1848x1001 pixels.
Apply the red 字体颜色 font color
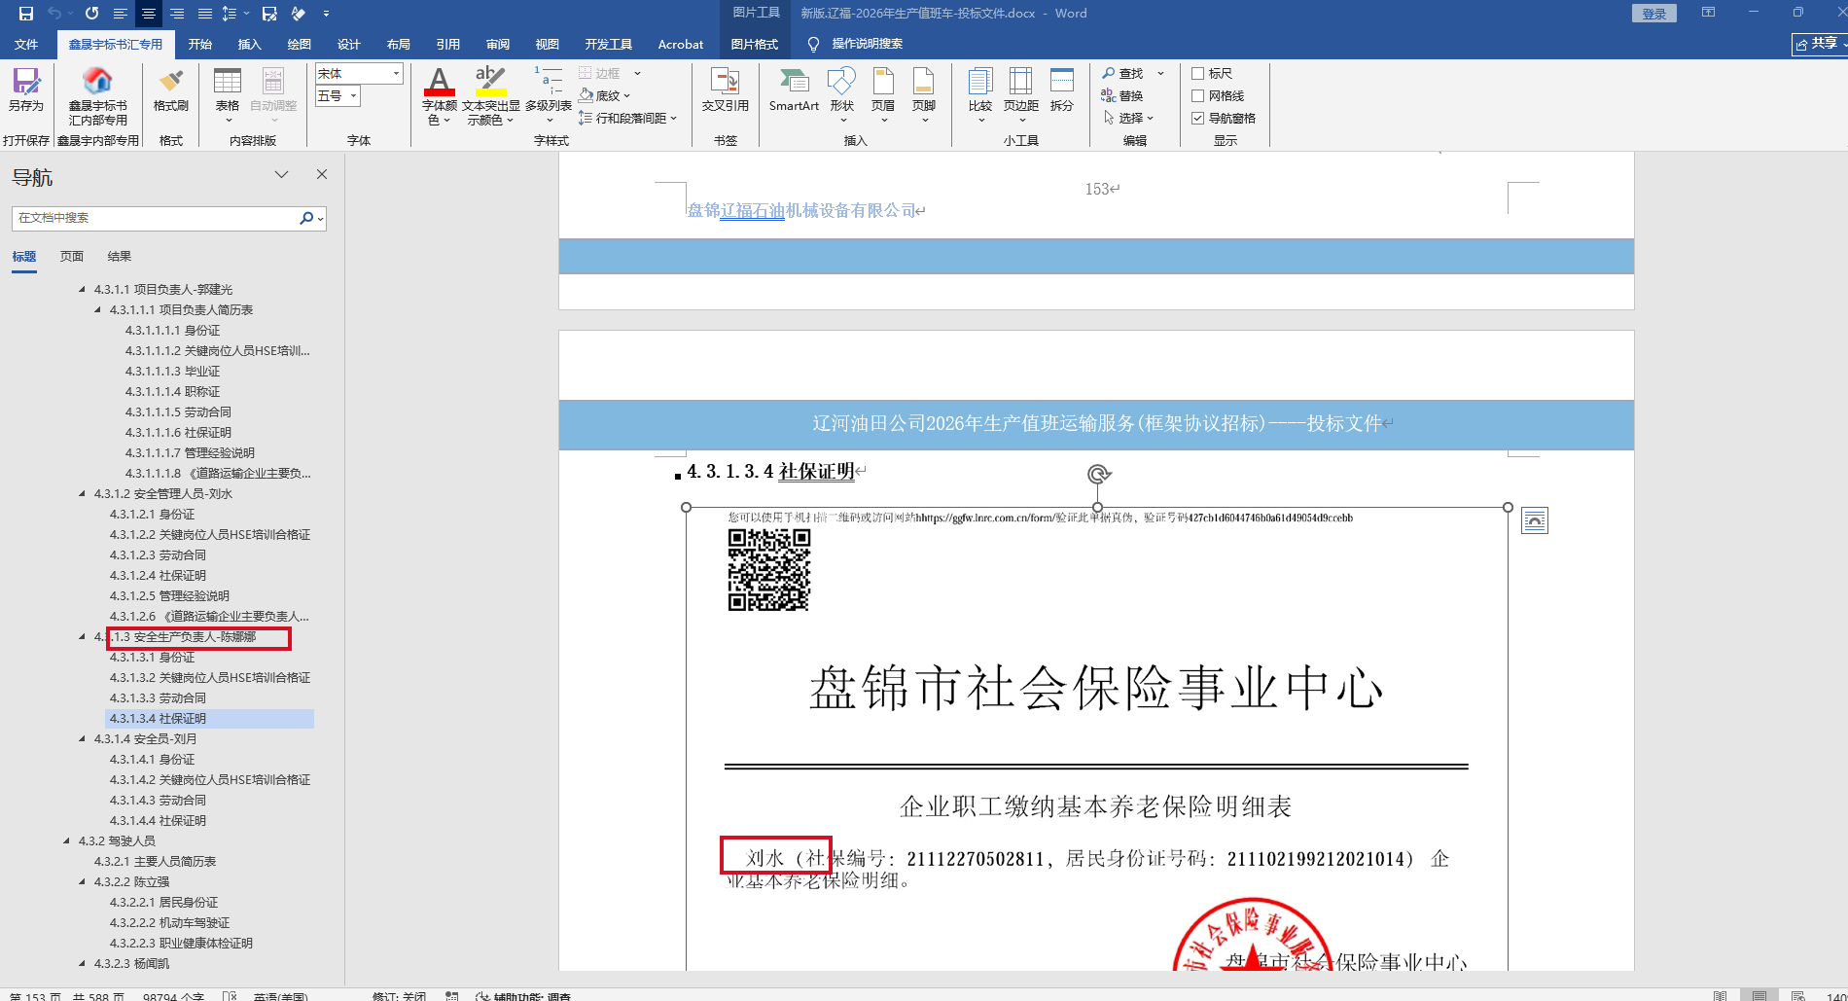coord(439,82)
